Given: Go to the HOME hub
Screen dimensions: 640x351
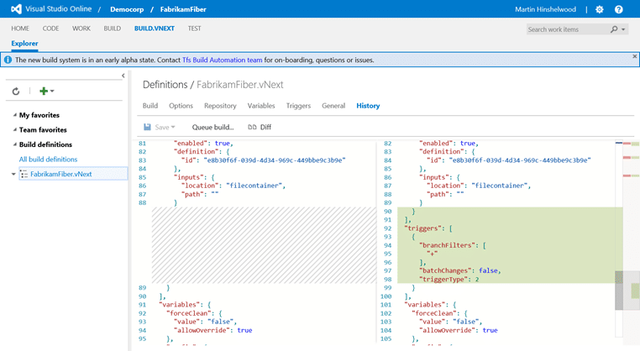Looking at the screenshot, I should pos(20,29).
